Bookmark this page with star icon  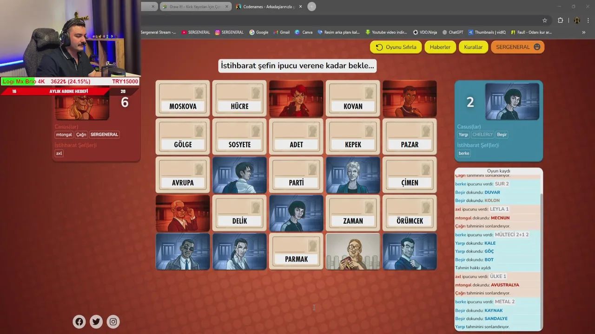[545, 20]
